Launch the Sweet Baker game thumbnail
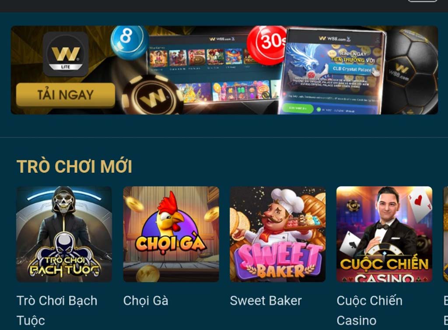This screenshot has width=448, height=330. 278,234
